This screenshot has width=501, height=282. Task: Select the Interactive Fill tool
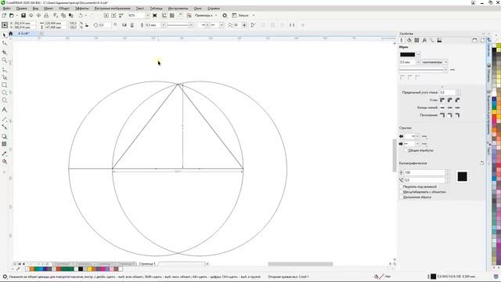pyautogui.click(x=5, y=161)
